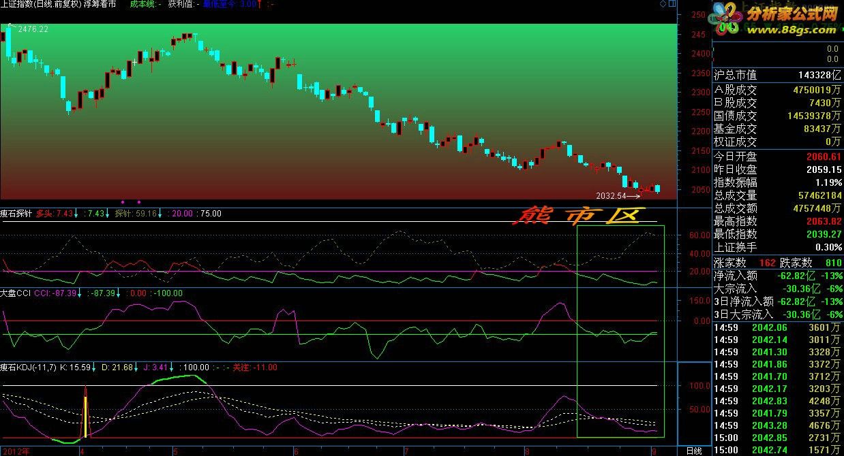The height and width of the screenshot is (456, 844).
Task: Select the 总成交额 row
Action: click(777, 208)
